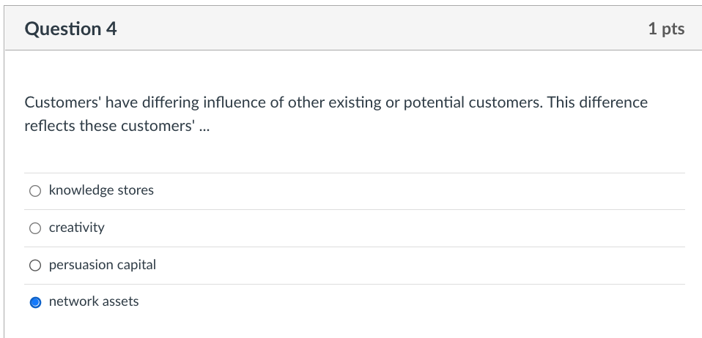Viewport: 702px width, 338px height.
Task: Select the creativity radio button
Action: [x=35, y=228]
